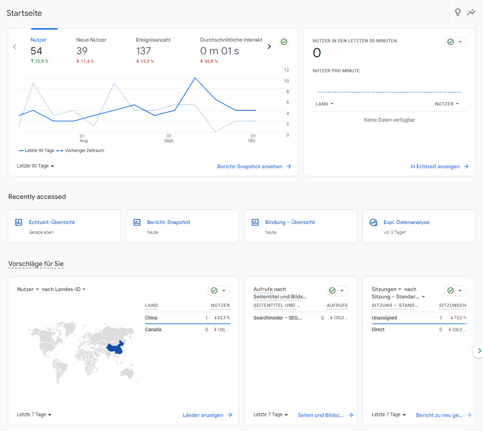Select the China row in the country table

(x=188, y=318)
